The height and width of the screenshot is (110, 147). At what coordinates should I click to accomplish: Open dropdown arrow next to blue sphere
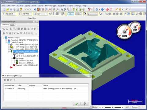point(105,9)
